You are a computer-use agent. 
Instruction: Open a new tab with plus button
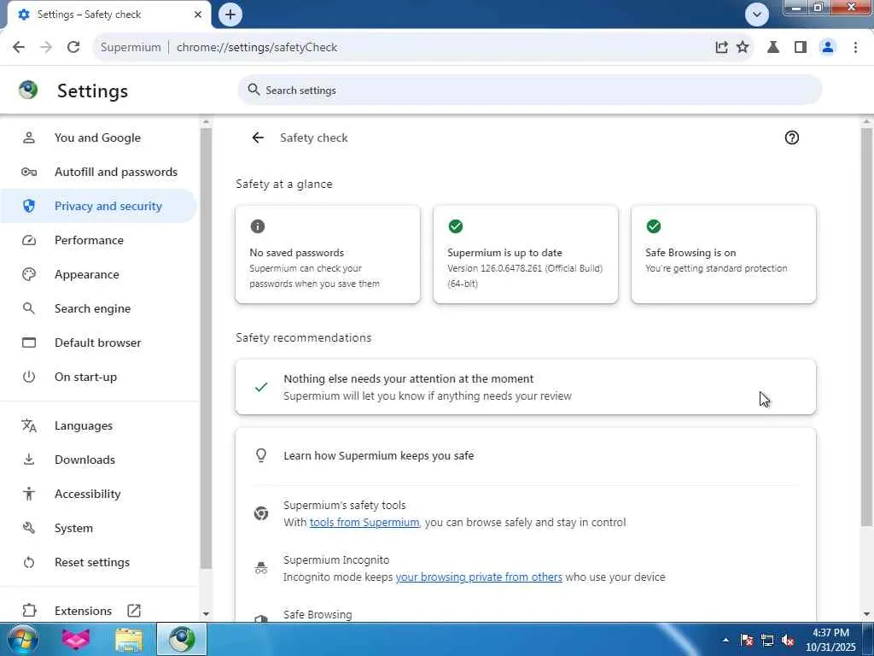(x=230, y=15)
